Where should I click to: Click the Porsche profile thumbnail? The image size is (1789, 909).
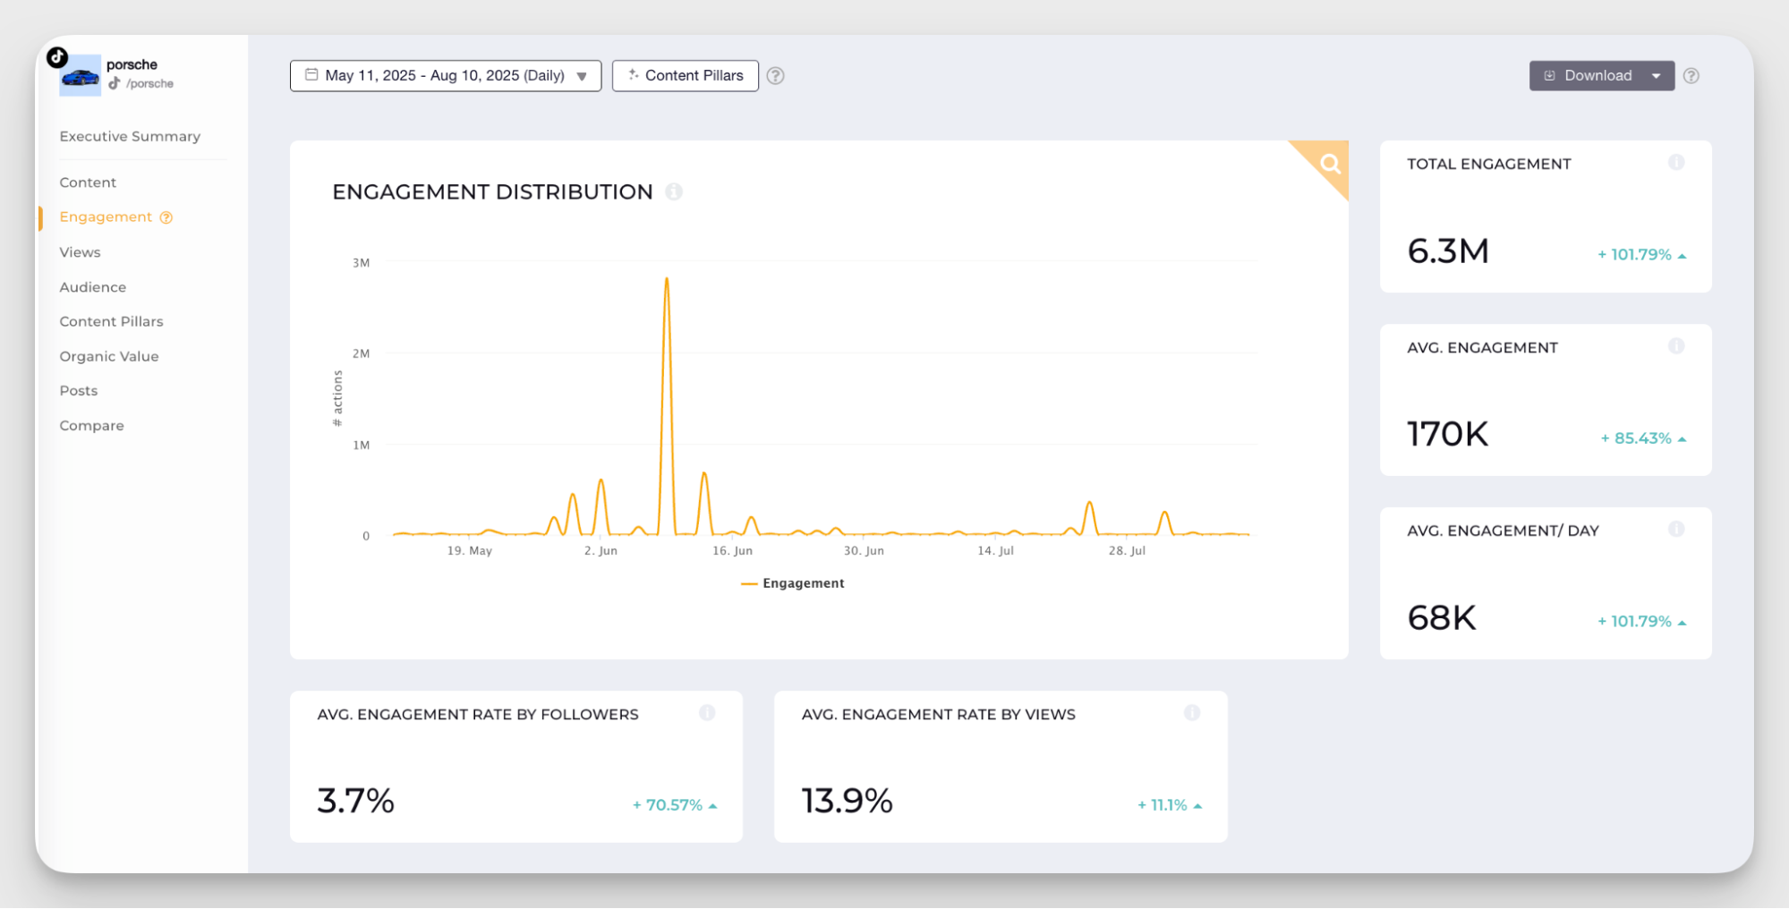click(x=80, y=76)
